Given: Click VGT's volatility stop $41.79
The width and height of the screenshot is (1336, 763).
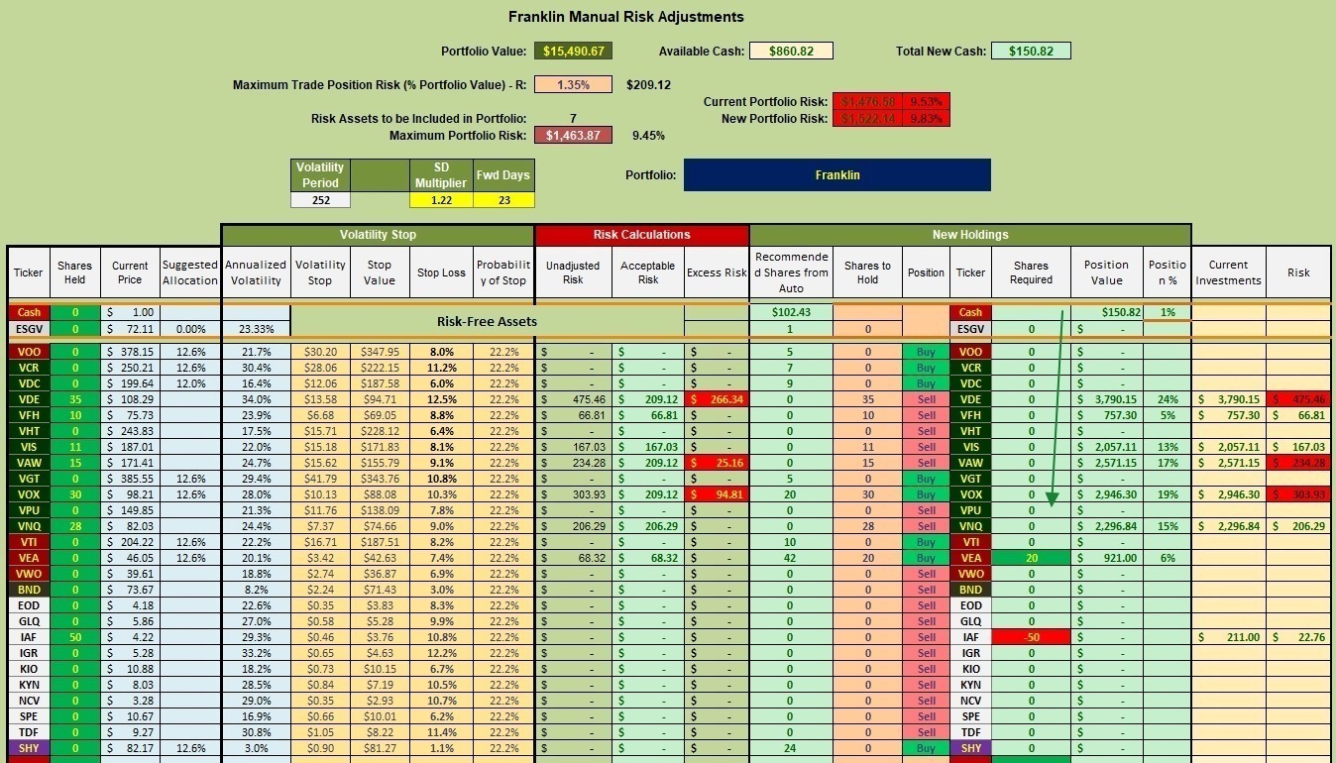Looking at the screenshot, I should click(x=320, y=479).
